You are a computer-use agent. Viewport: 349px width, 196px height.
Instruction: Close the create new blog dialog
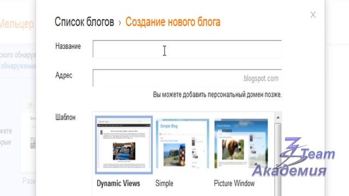click(313, 15)
